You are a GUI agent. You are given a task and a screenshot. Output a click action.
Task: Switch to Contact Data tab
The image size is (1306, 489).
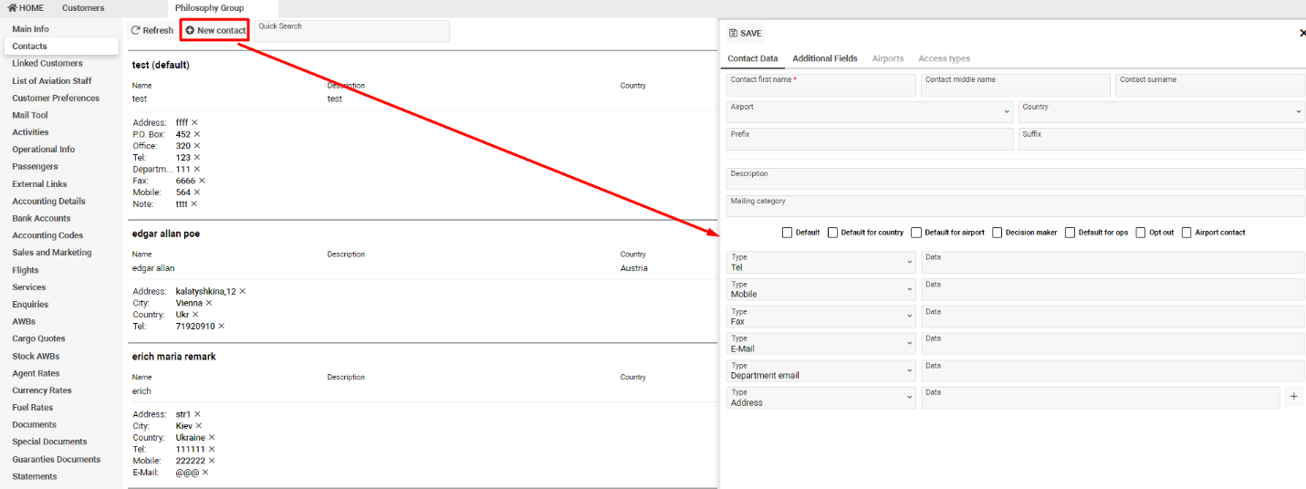pos(753,58)
